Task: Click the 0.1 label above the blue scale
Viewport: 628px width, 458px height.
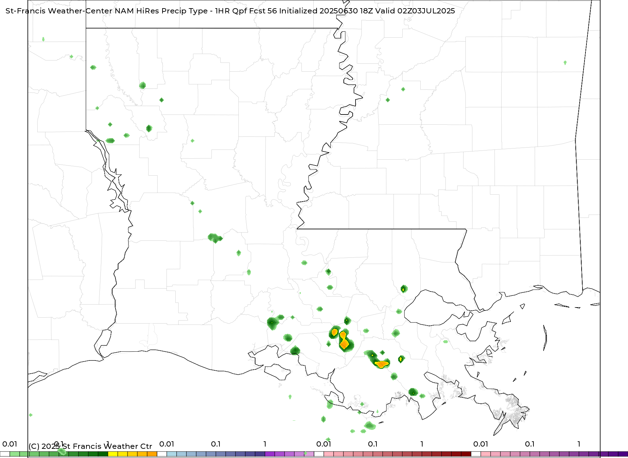Action: click(x=216, y=444)
